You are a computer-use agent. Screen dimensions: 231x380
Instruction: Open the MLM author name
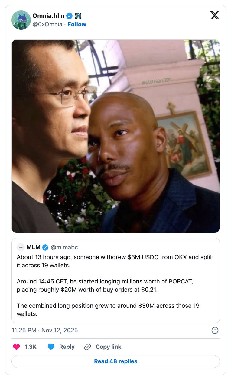[x=34, y=247]
